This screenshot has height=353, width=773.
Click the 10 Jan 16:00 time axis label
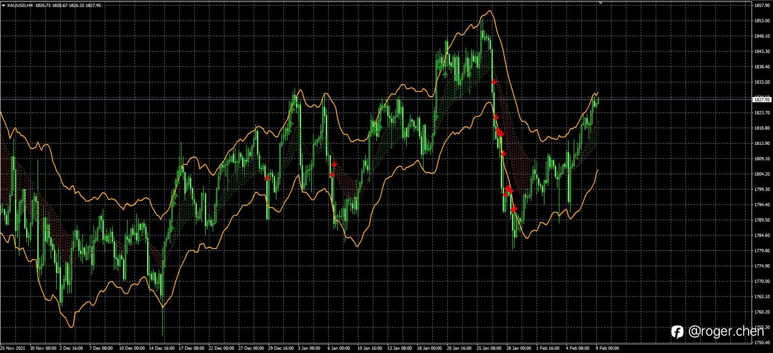click(x=370, y=348)
